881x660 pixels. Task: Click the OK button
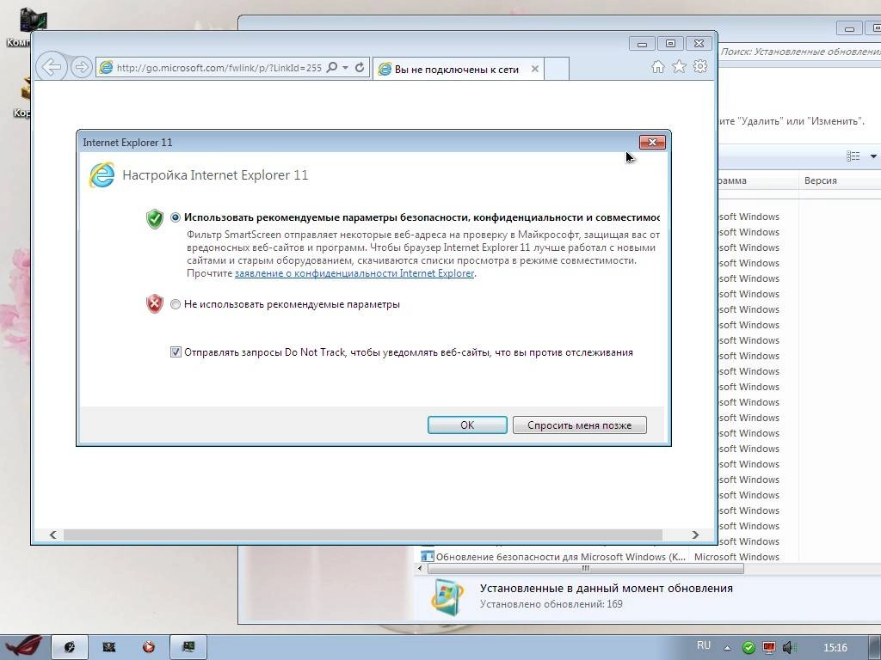click(x=467, y=425)
